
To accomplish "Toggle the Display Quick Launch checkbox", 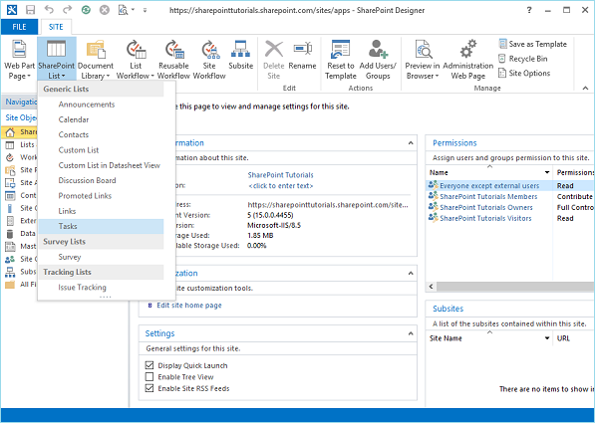I will point(149,364).
